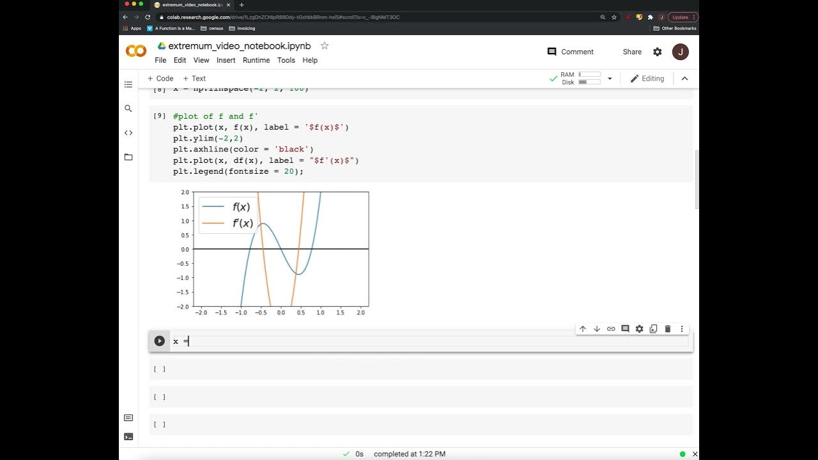Click the notebook vertical scrollbar
The height and width of the screenshot is (460, 818).
[696, 179]
